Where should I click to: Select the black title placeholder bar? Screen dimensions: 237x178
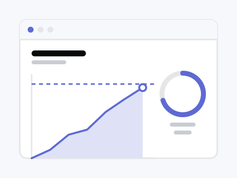[59, 53]
